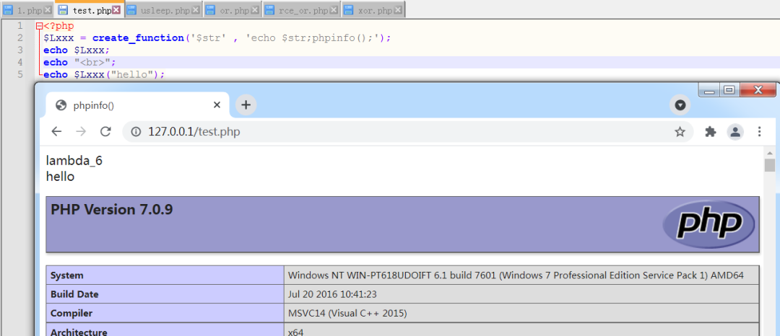Click line number 4 in editor gutter
The image size is (780, 336).
(20, 62)
